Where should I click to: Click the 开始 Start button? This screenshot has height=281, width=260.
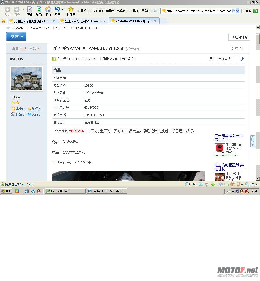(x=6, y=191)
